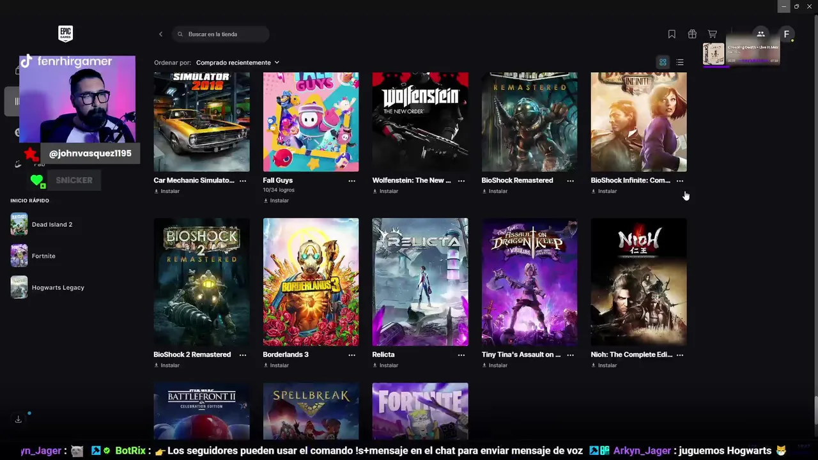Open the Battlefront II Celebration Edition cover
The width and height of the screenshot is (818, 460).
click(201, 411)
